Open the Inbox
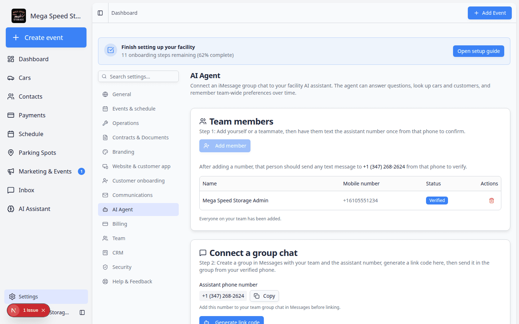Screen dimensions: 519x324 coord(46,190)
